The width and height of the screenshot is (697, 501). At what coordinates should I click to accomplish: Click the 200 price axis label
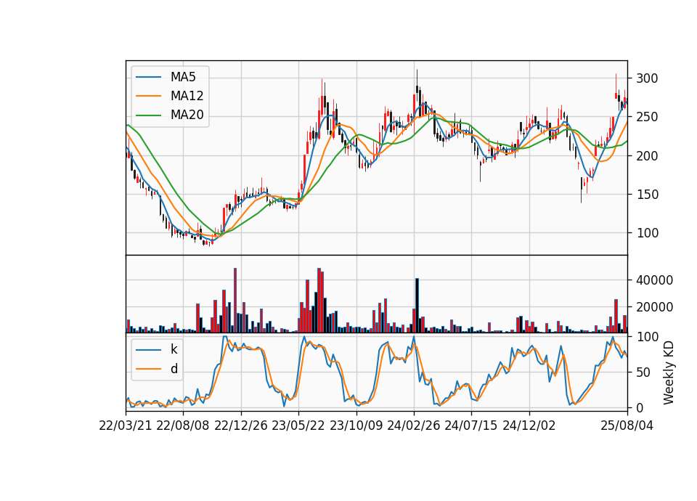click(x=647, y=156)
